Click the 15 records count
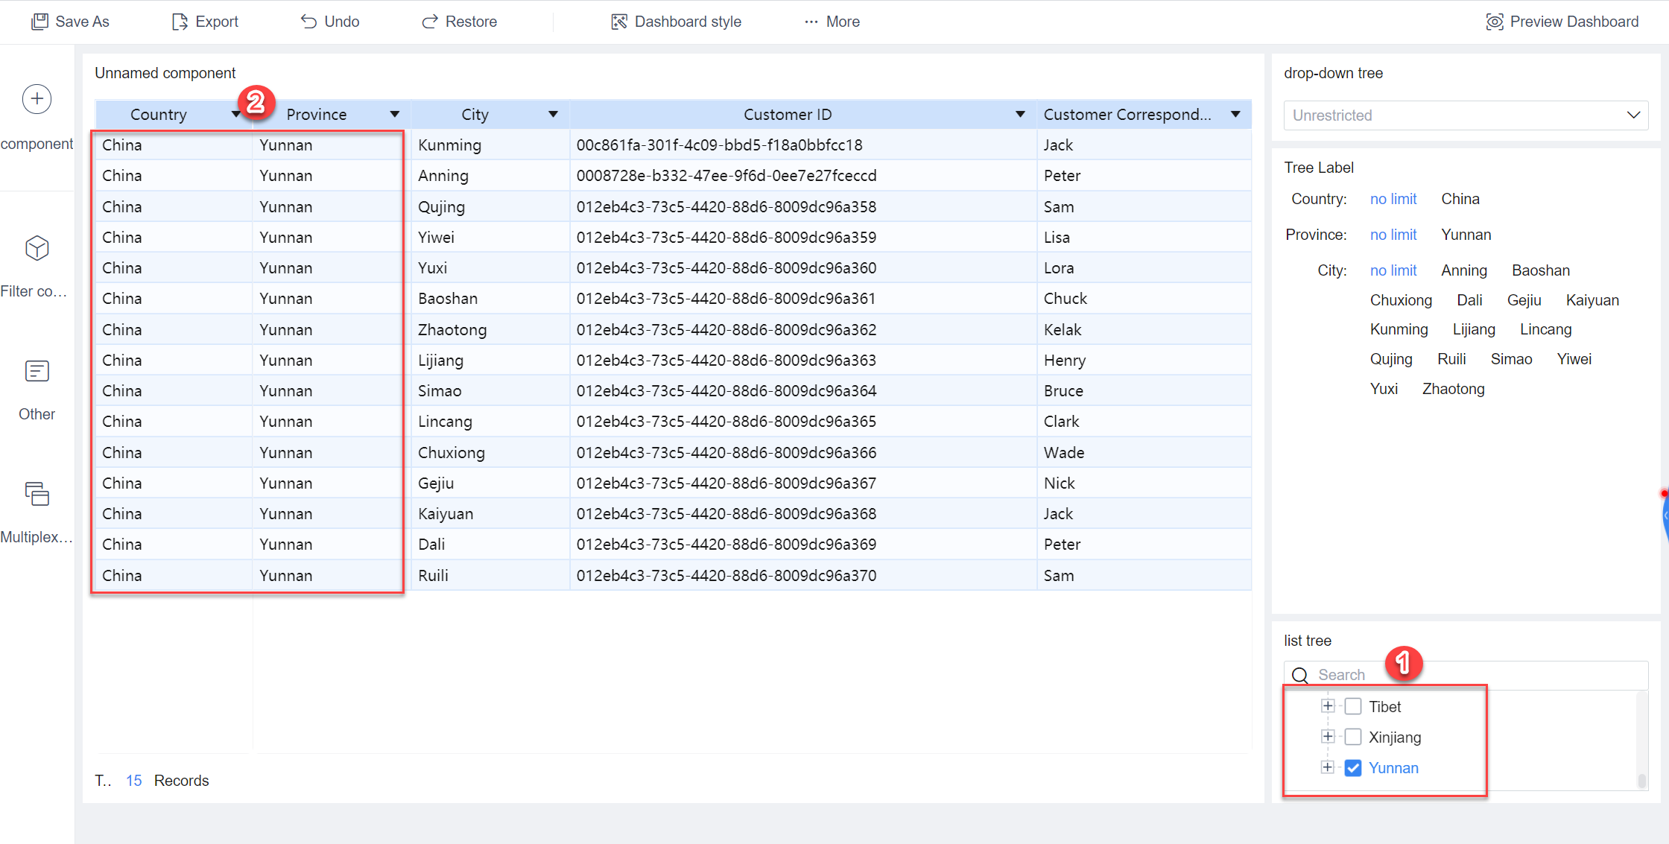The height and width of the screenshot is (844, 1669). point(133,781)
